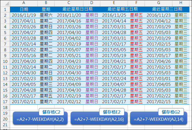Select cell with date 2017/04/09
The image size is (192, 130).
coord(69,84)
